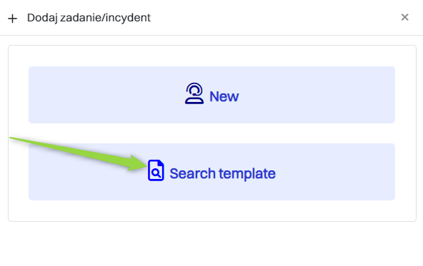423x266 pixels.
Task: Click the plus icon in dialog header
Action: click(12, 19)
